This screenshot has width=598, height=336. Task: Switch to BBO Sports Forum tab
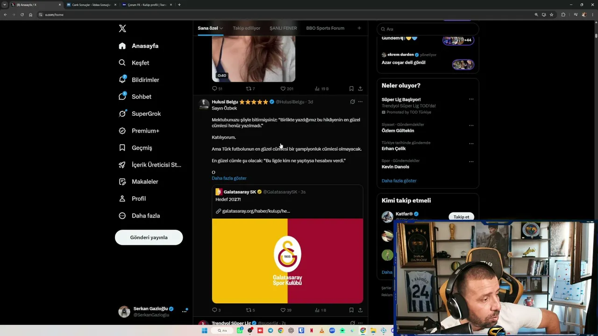pos(325,28)
